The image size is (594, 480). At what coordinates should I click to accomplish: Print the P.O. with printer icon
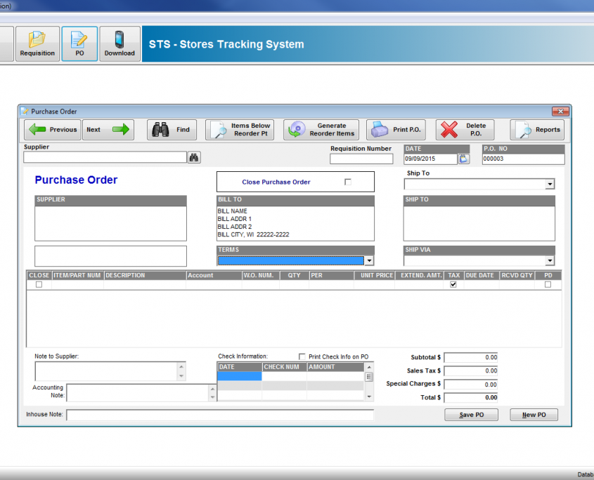(x=396, y=130)
